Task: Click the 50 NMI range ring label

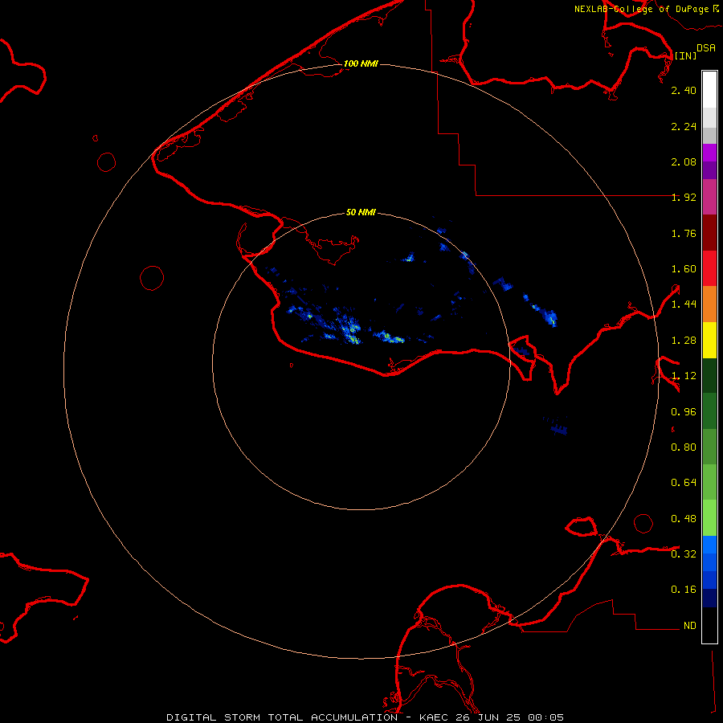Action: pos(361,212)
